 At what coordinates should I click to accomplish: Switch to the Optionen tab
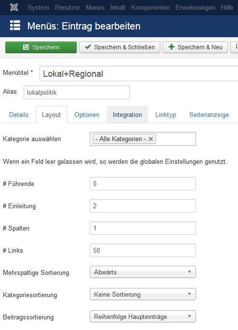[87, 115]
